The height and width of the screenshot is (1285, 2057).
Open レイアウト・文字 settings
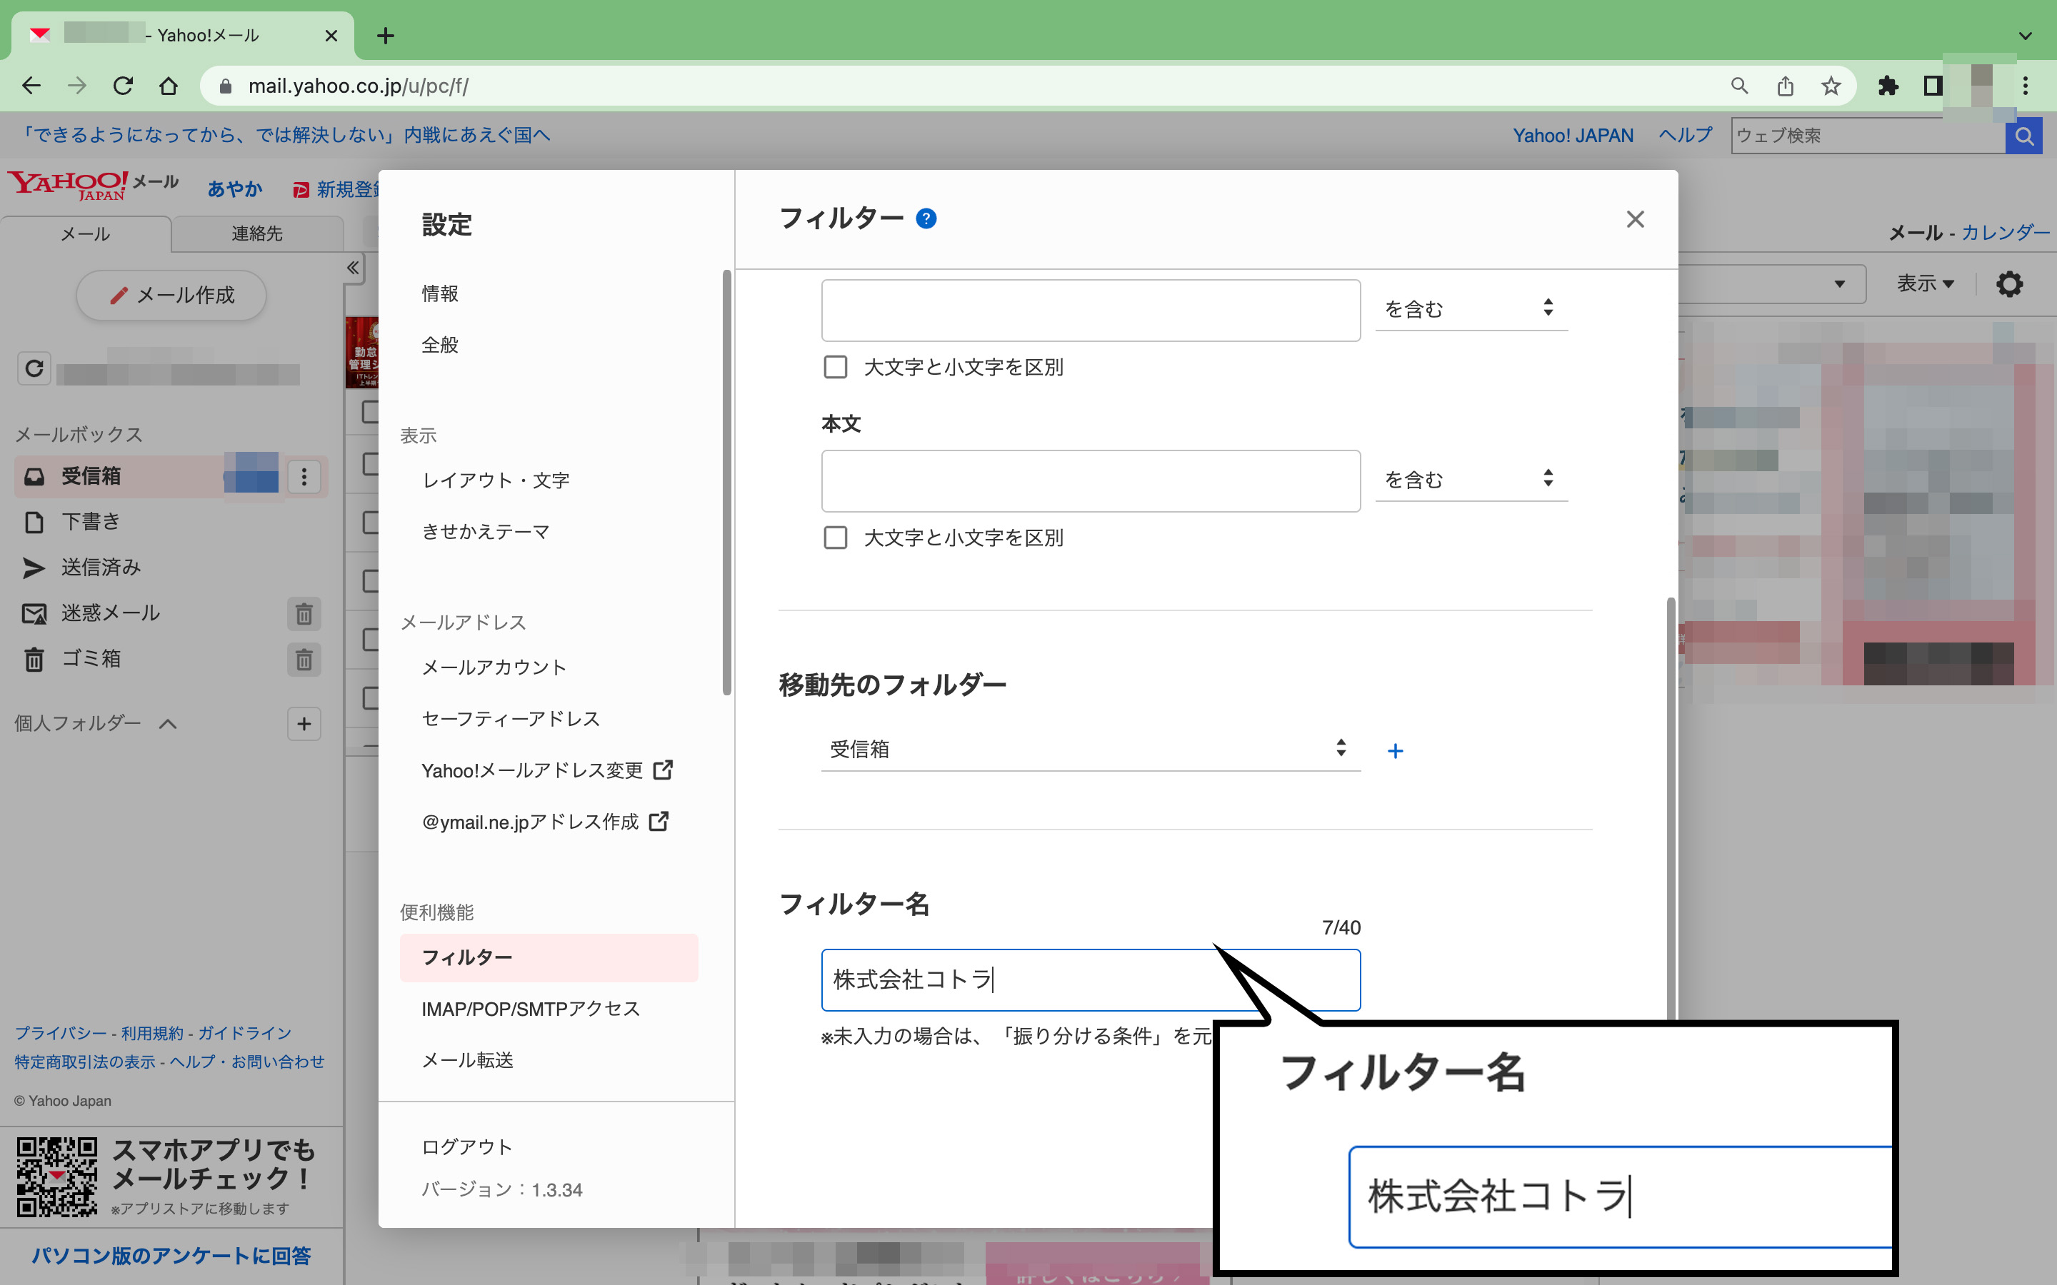click(496, 481)
